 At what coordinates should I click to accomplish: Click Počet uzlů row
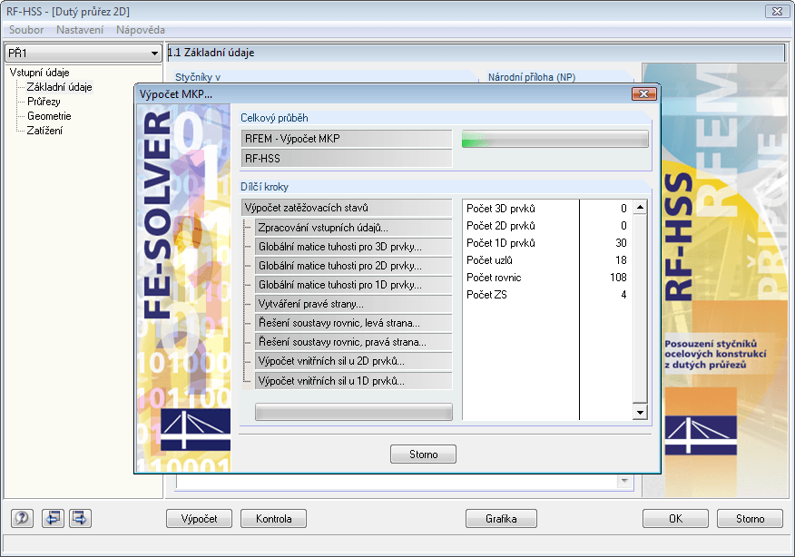547,260
